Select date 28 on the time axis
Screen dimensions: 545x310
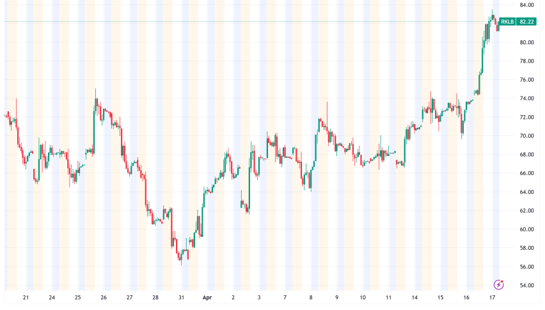pos(155,298)
